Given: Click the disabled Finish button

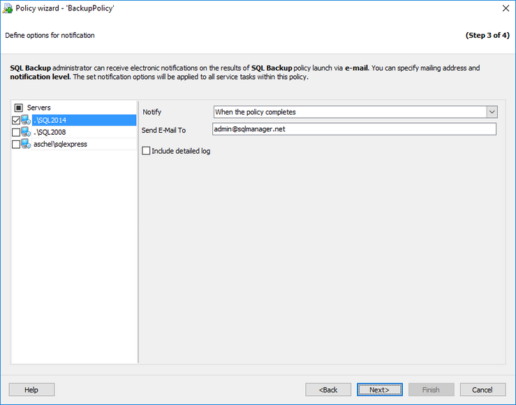Looking at the screenshot, I should pos(431,390).
